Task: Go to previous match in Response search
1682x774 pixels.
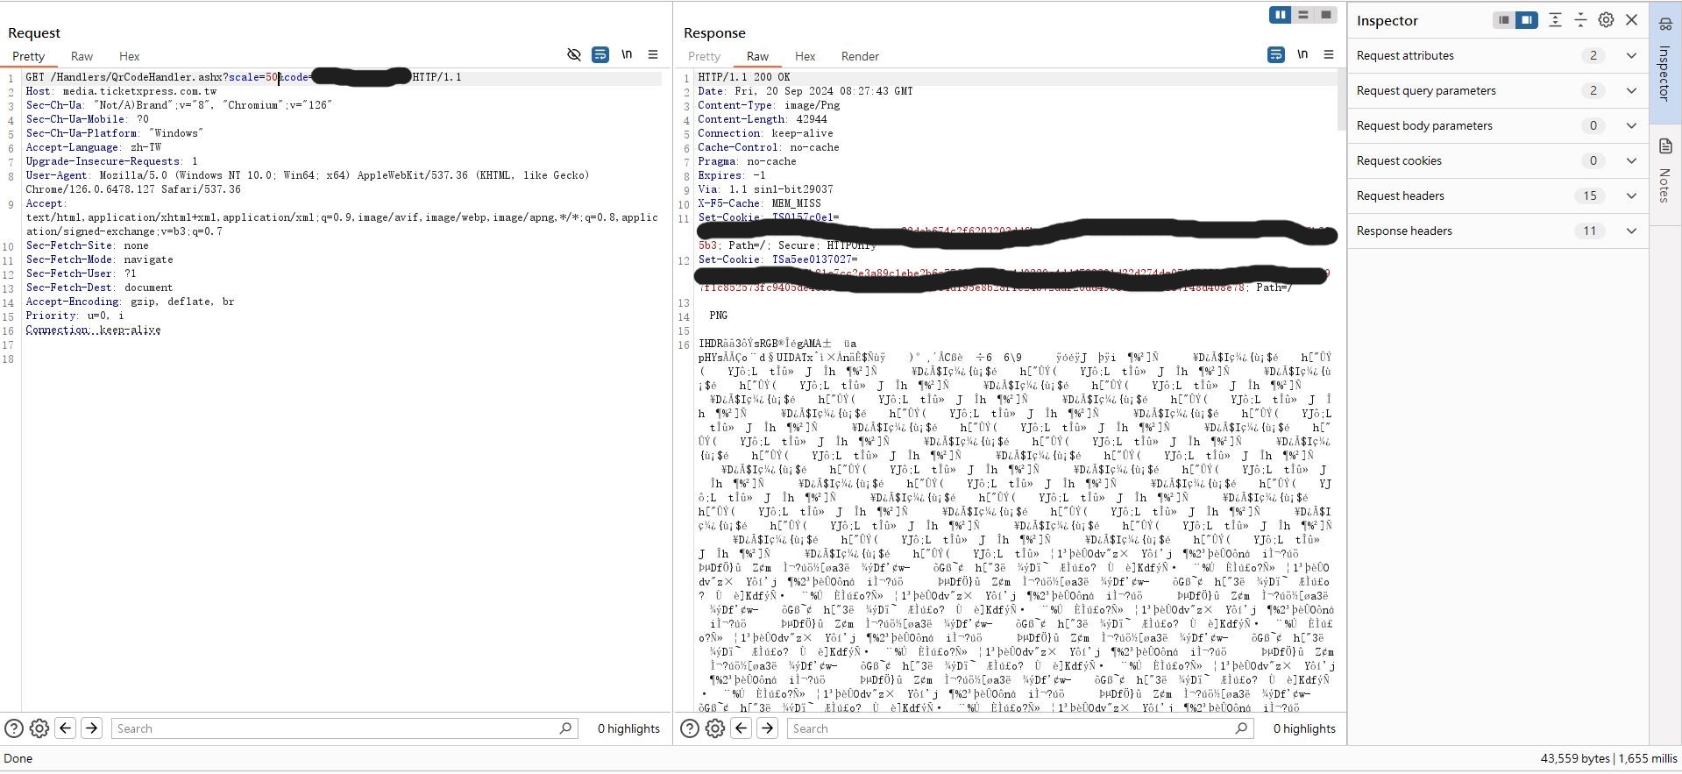Action: tap(741, 728)
